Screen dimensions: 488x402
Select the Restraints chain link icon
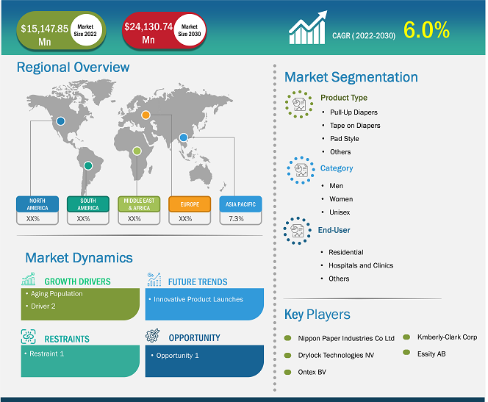point(29,337)
